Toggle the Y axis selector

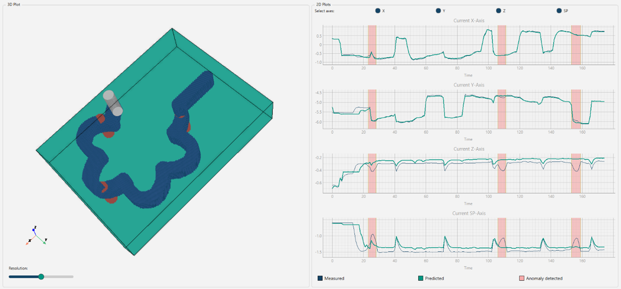click(438, 11)
